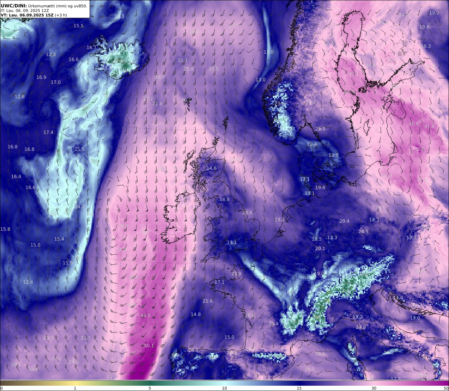Click the 18.3 value on the map

pyautogui.click(x=426, y=46)
